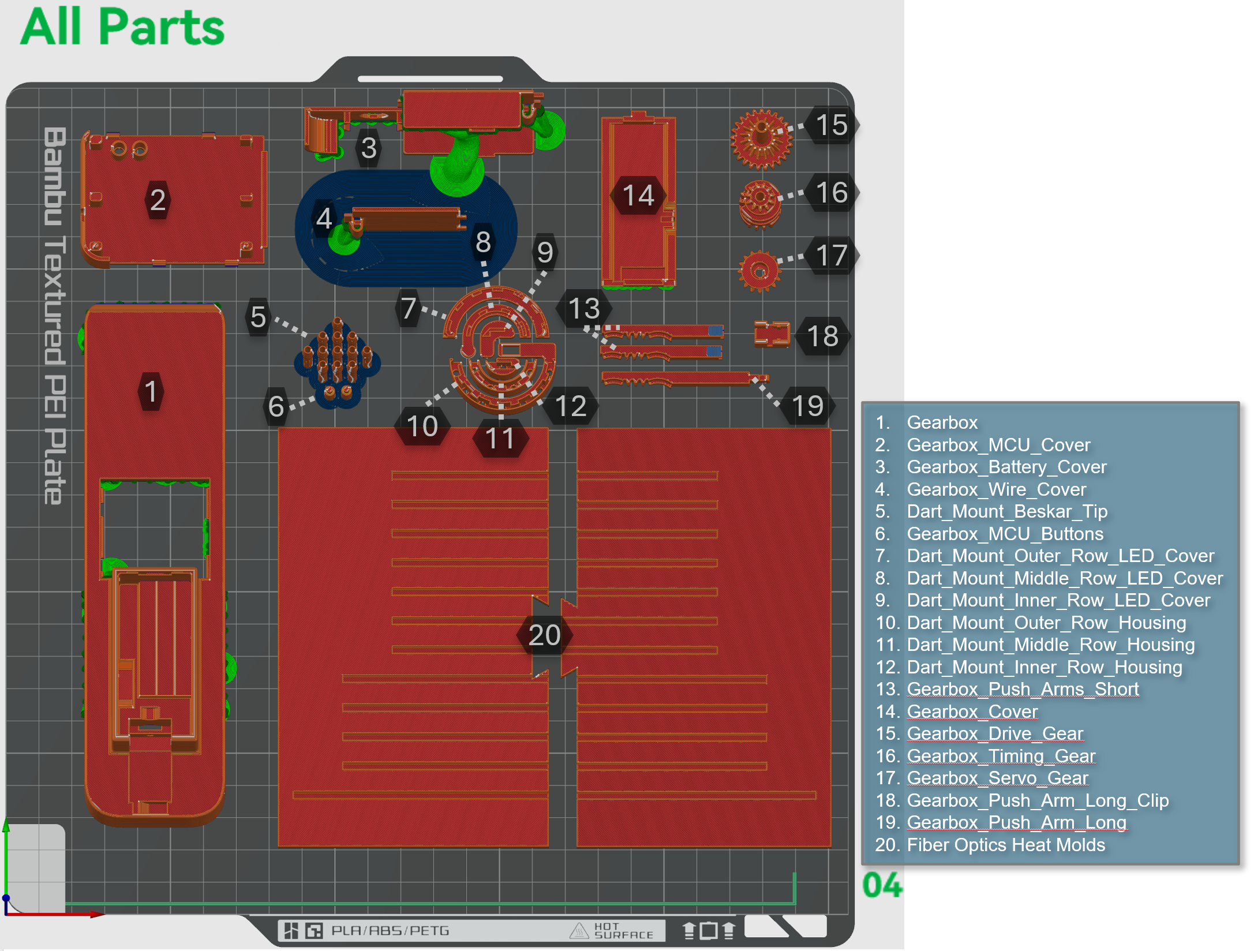Select the number 3 marker near the battery cover
1254x951 pixels.
pos(369,148)
